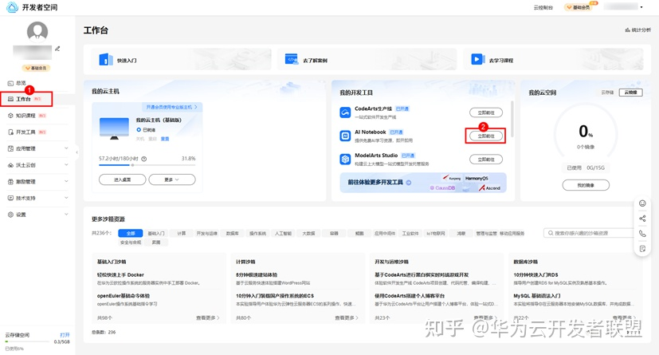Click 立即前往 for AI Notebook
Viewport: 659px width, 355px height.
486,136
